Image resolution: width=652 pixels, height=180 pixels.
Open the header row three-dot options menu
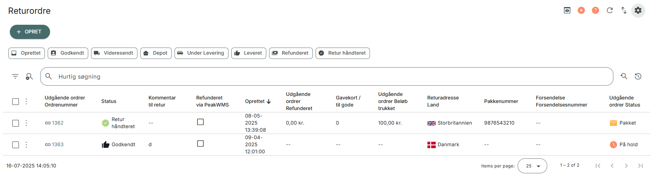[26, 101]
